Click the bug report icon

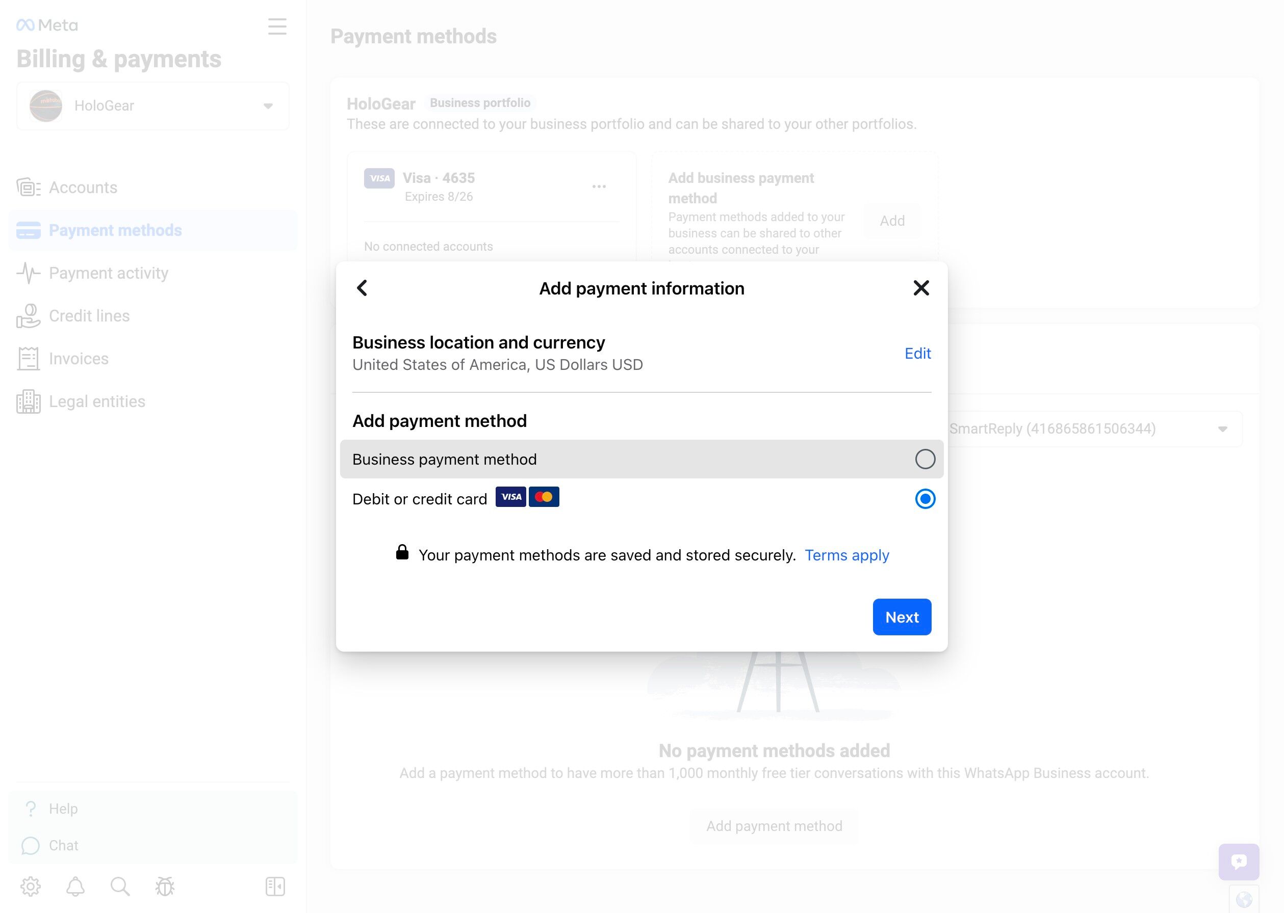click(x=165, y=887)
